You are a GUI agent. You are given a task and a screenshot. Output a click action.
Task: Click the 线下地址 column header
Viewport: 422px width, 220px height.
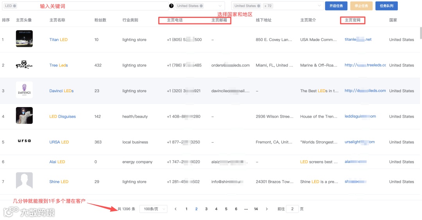pyautogui.click(x=263, y=20)
